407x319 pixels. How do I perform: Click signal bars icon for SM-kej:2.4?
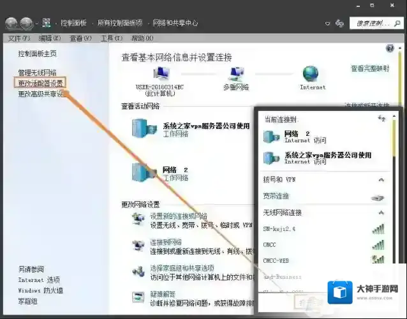tap(378, 229)
